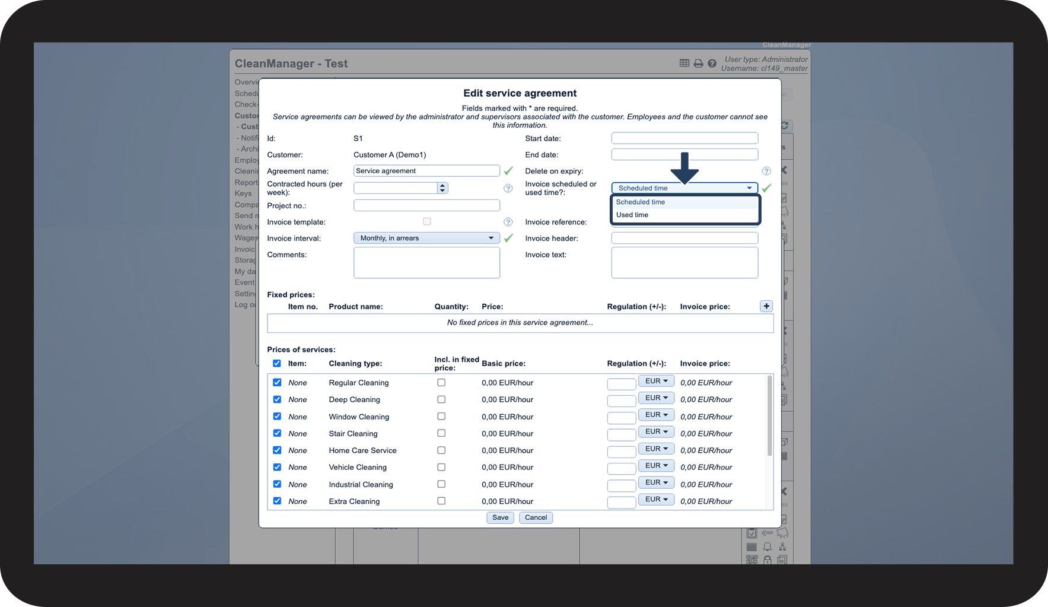Click Regulation field for Regular Cleaning

pos(622,384)
